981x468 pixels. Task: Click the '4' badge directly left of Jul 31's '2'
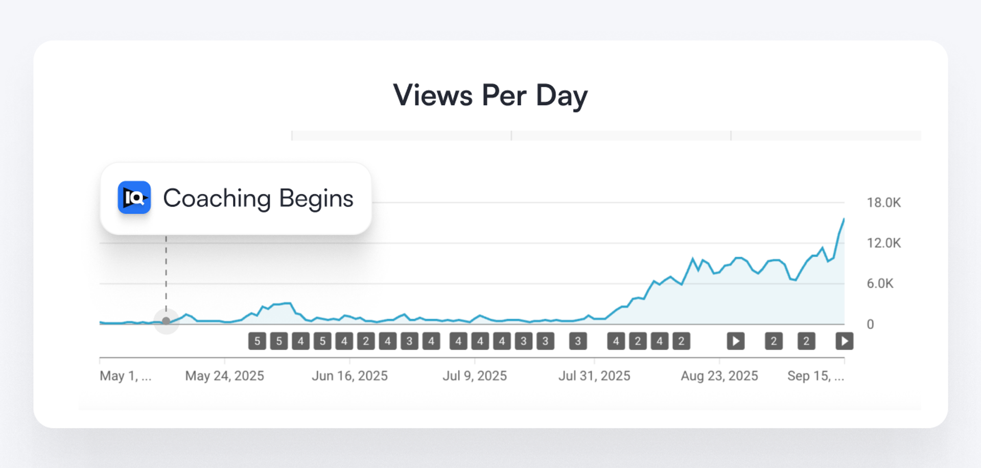point(616,341)
